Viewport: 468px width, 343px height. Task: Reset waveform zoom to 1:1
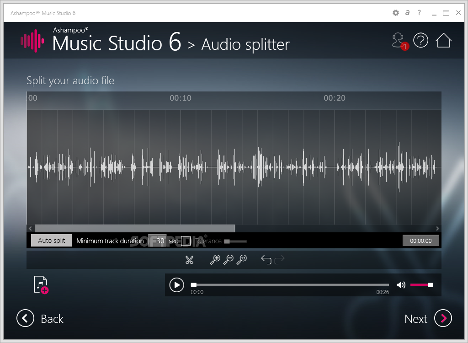[x=241, y=260]
